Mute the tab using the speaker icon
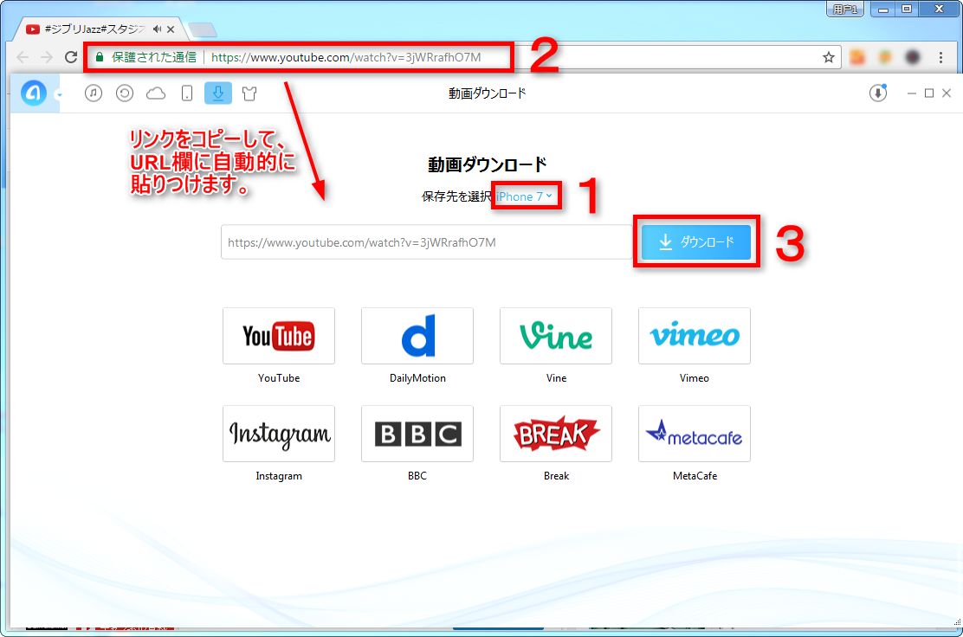Screen dimensions: 963x637 158,29
